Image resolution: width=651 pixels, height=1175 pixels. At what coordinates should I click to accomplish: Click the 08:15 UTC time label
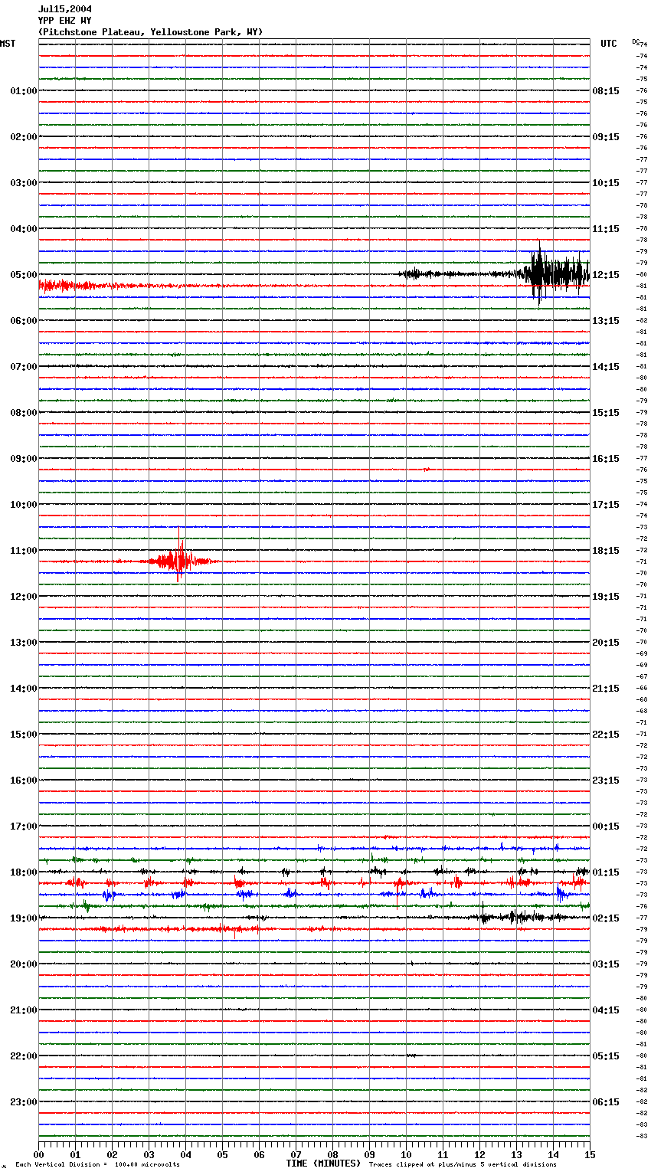(606, 91)
